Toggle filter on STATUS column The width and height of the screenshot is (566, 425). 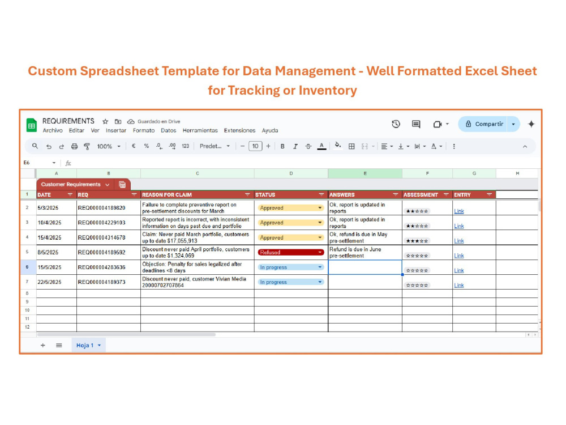(x=321, y=194)
